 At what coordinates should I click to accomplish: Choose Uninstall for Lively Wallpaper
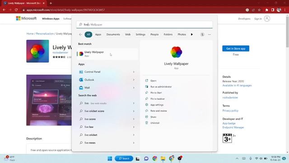154,123
